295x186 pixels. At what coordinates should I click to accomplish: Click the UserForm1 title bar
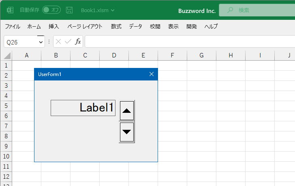point(96,74)
